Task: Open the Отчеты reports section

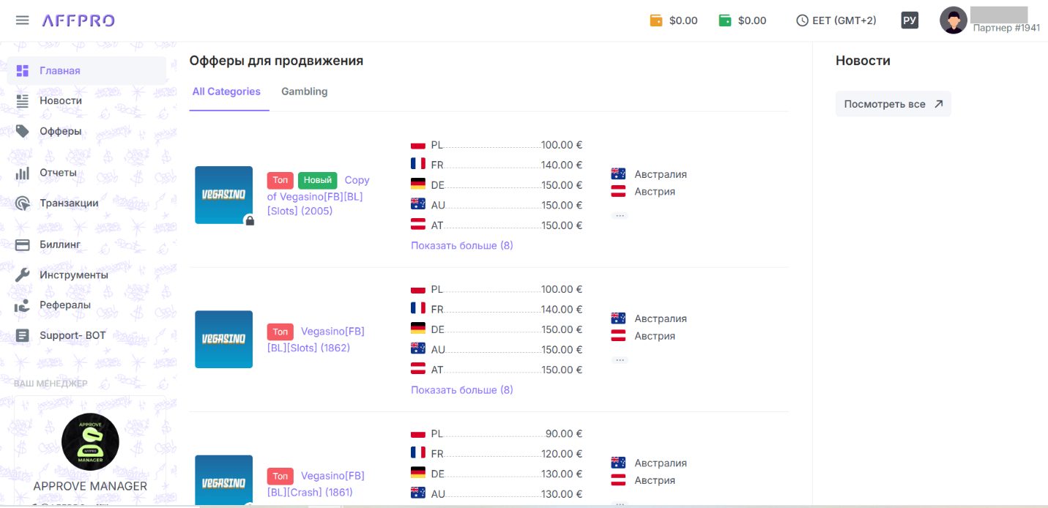Action: click(x=58, y=173)
